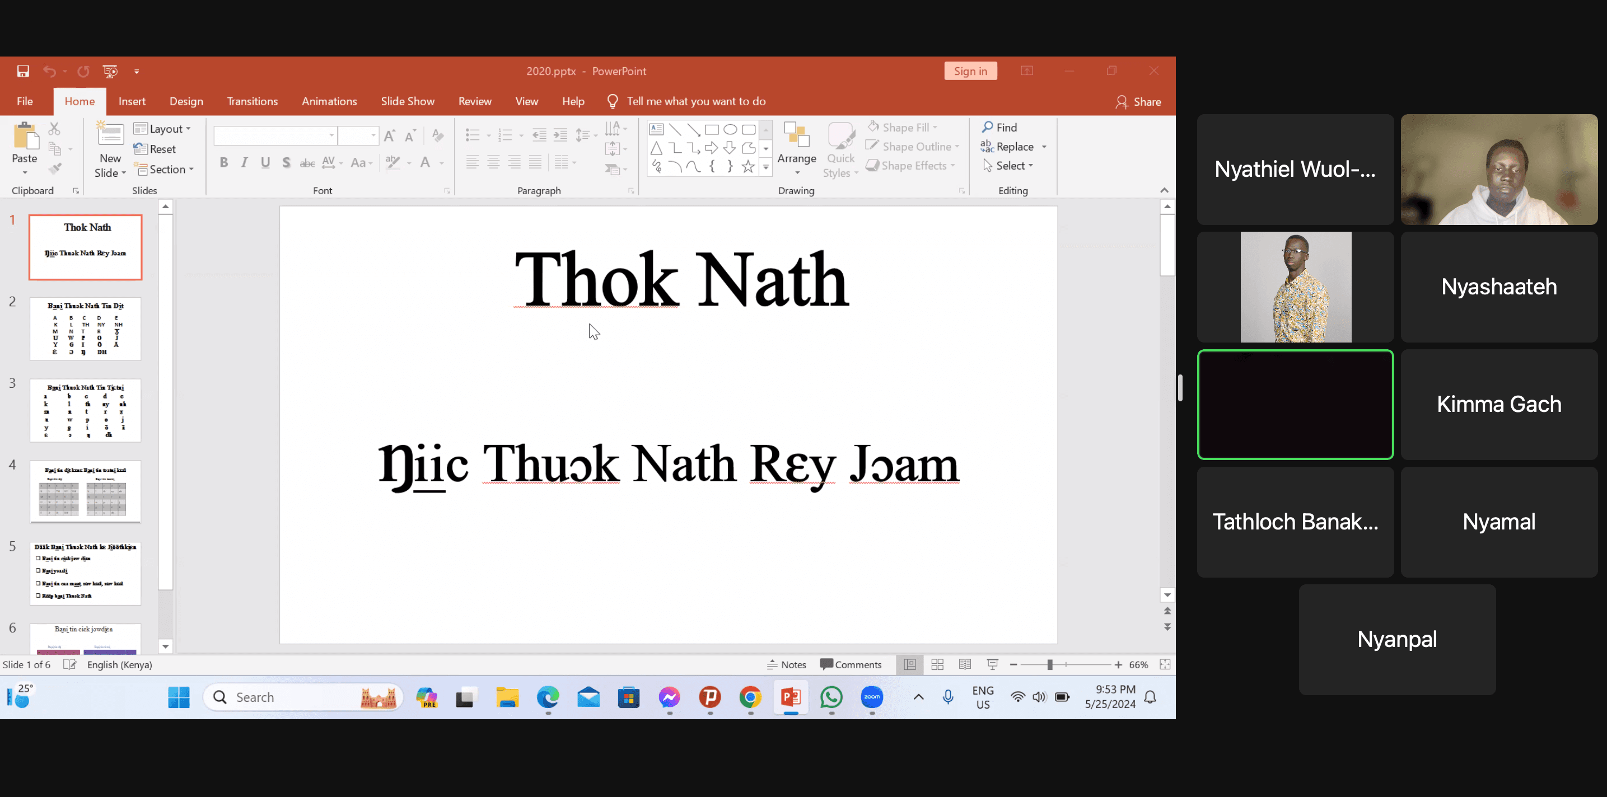Open the Arrange drawing tool
The height and width of the screenshot is (797, 1607).
(x=796, y=148)
